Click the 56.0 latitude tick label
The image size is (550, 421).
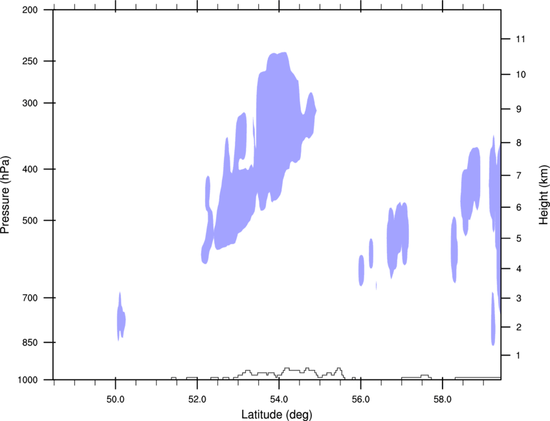point(361,400)
